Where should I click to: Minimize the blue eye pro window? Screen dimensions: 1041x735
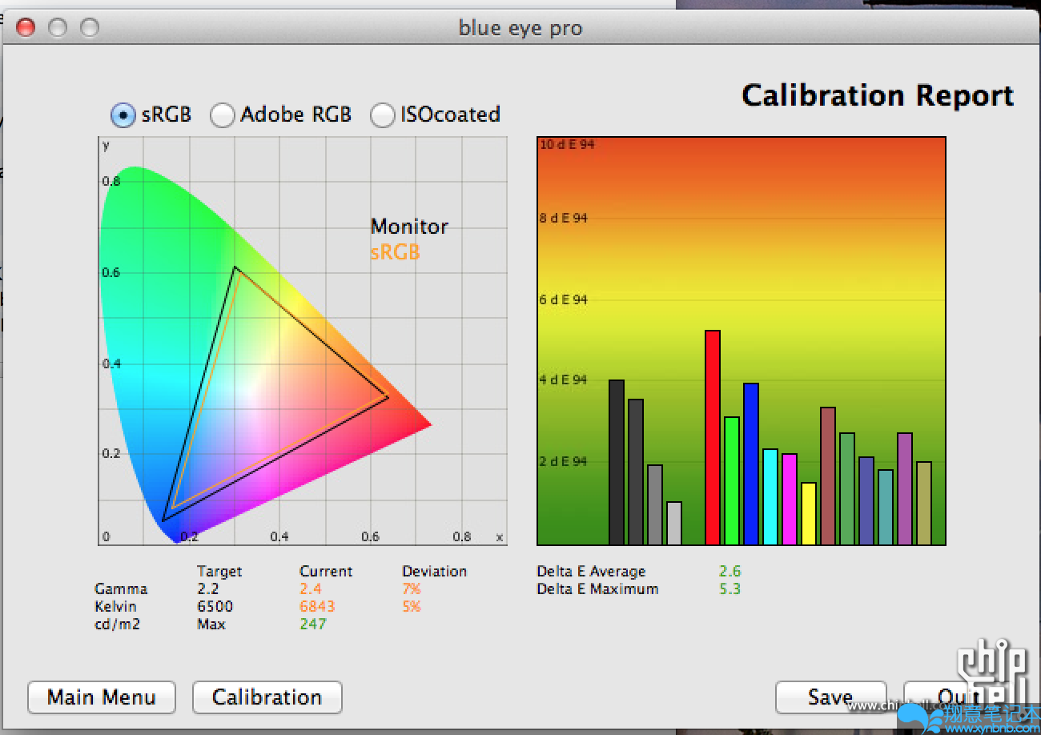point(58,28)
